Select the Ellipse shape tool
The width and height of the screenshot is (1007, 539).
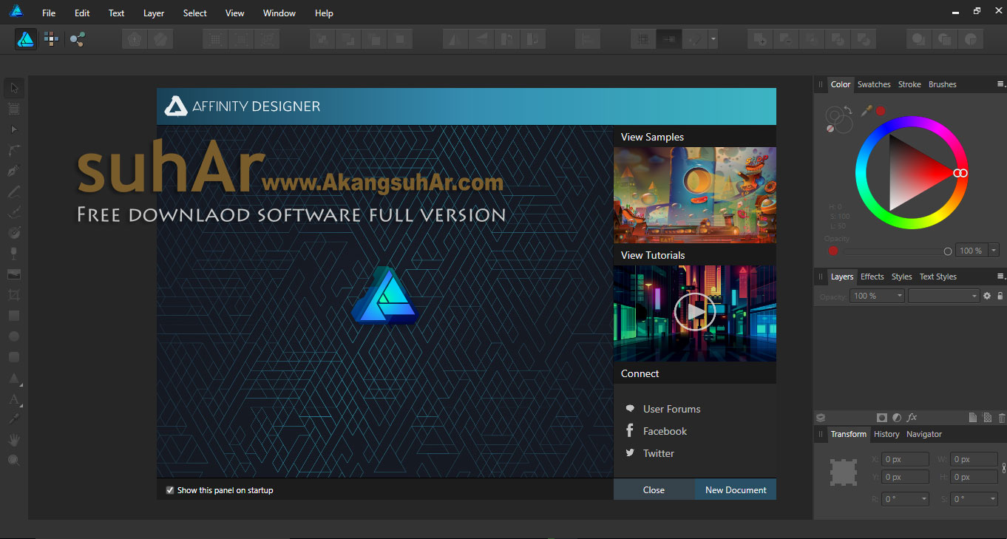click(x=14, y=336)
